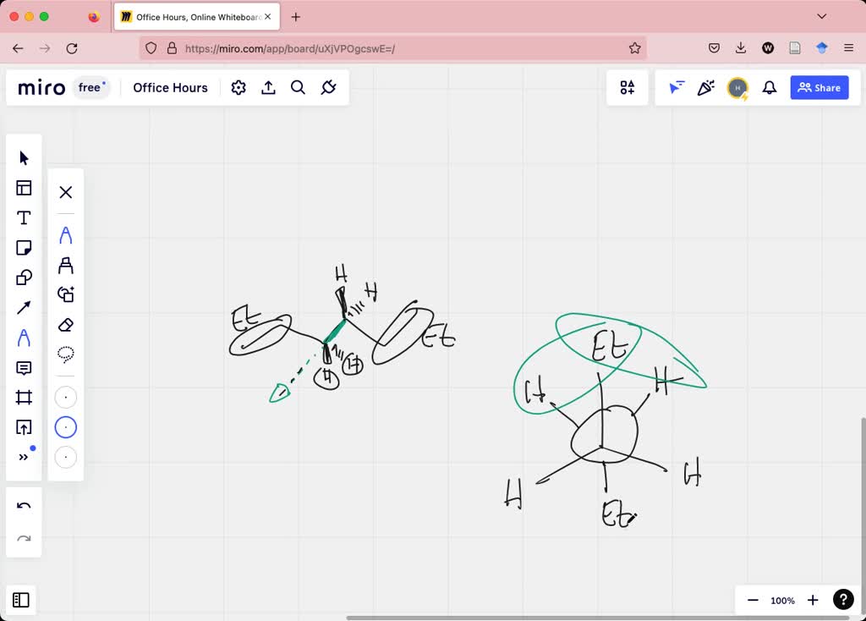Select the Text tool in the toolbar
The image size is (866, 621).
pyautogui.click(x=24, y=217)
